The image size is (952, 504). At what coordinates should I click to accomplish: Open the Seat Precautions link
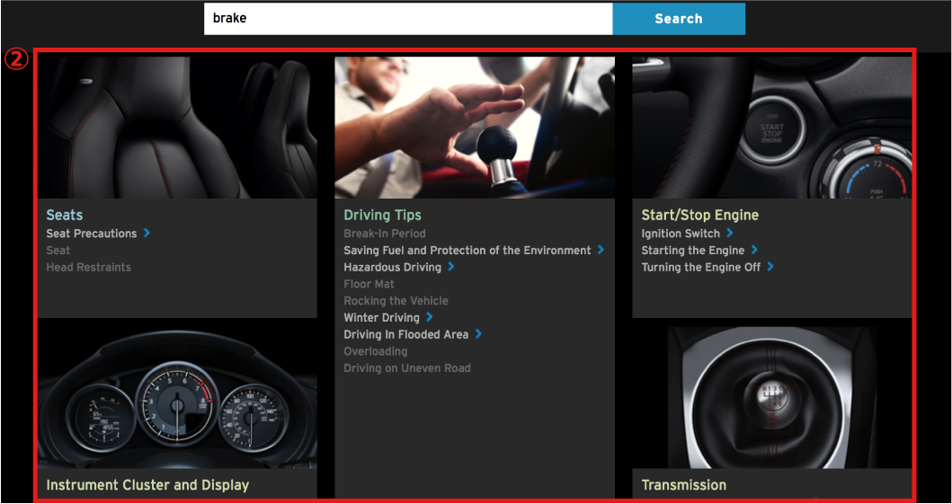pyautogui.click(x=92, y=234)
